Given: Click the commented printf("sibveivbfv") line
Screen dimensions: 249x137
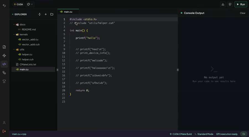Looking at the screenshot, I should [x=94, y=75].
